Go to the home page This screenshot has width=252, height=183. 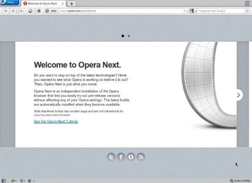(39, 11)
